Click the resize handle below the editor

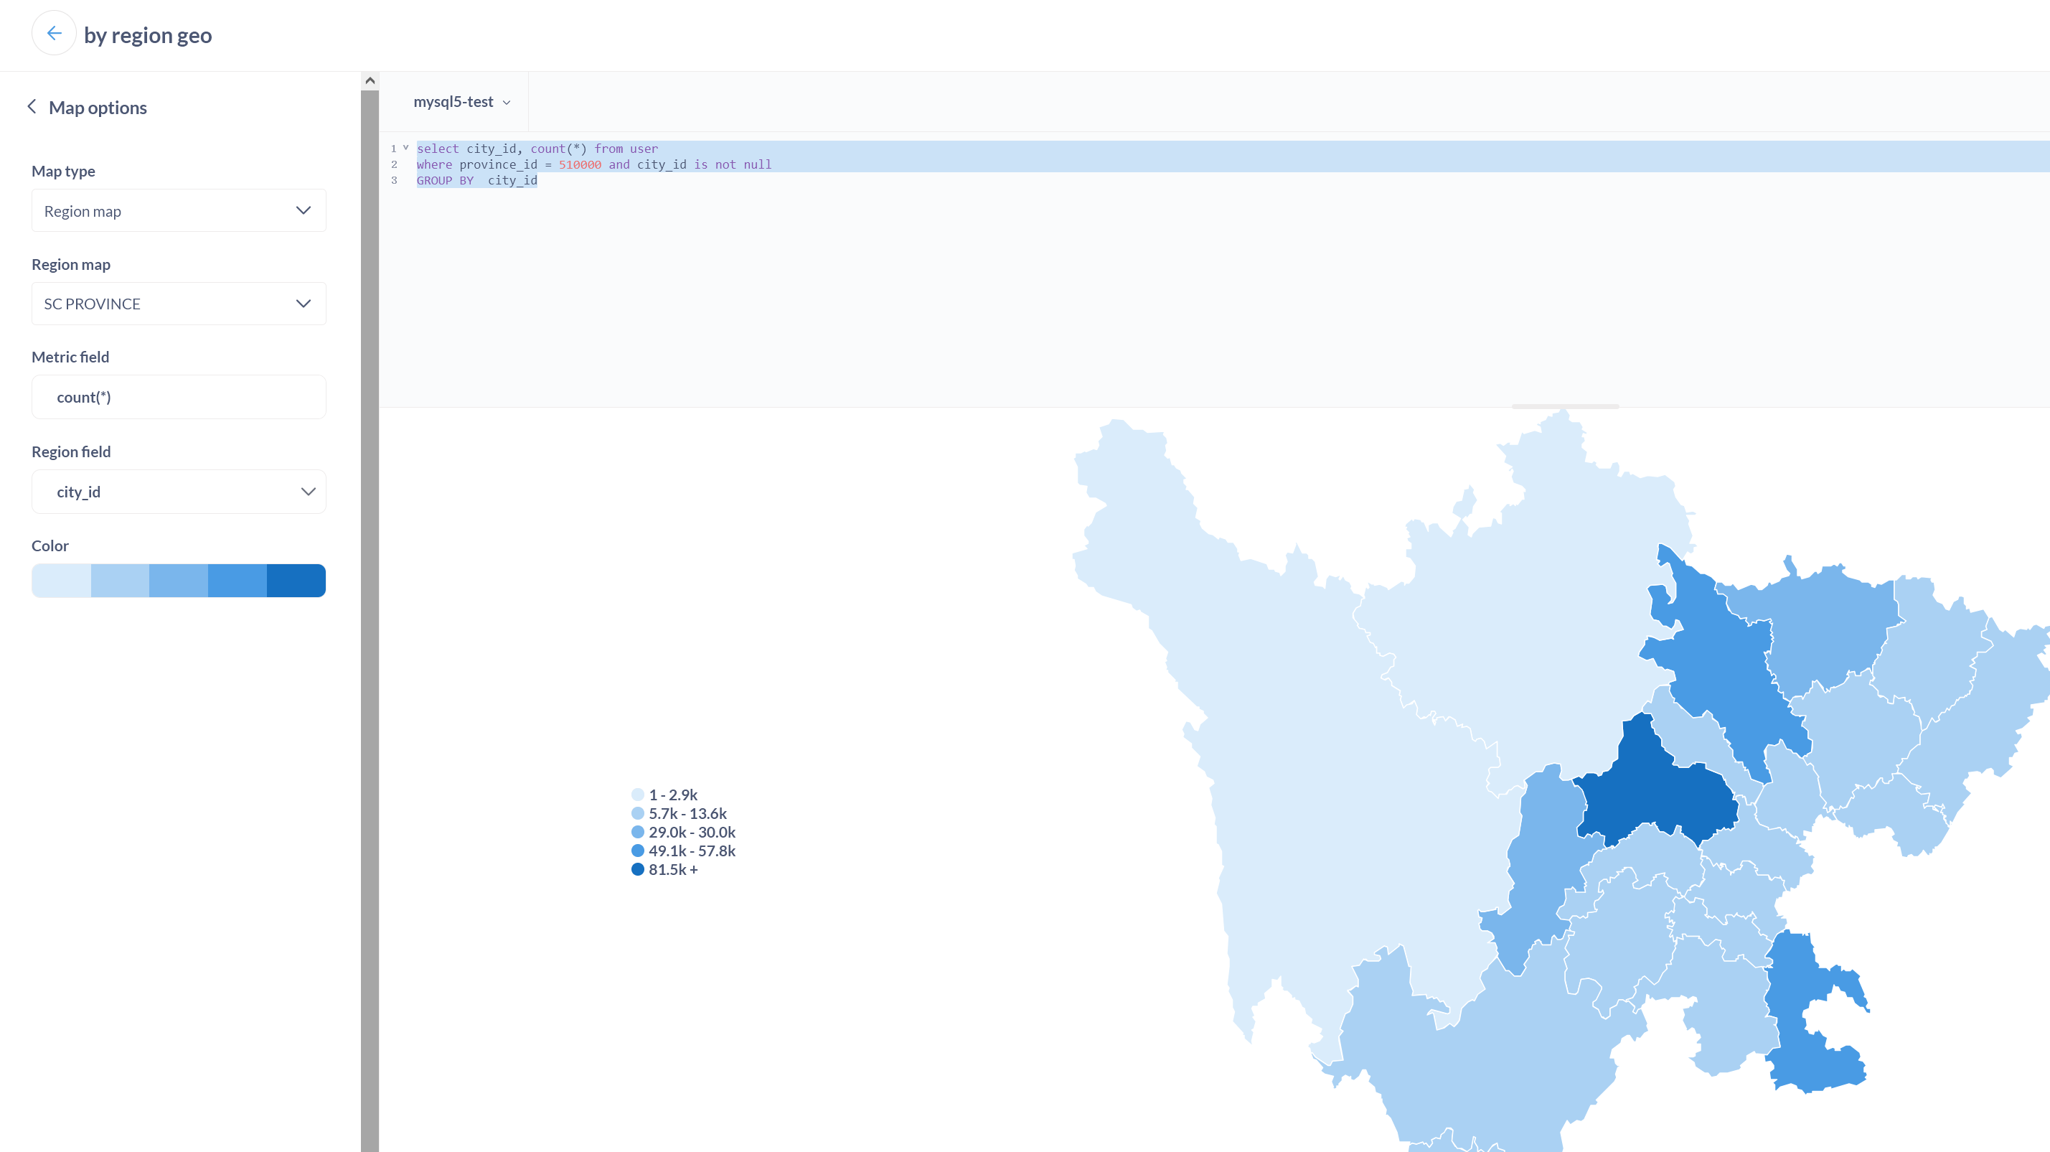[1564, 407]
